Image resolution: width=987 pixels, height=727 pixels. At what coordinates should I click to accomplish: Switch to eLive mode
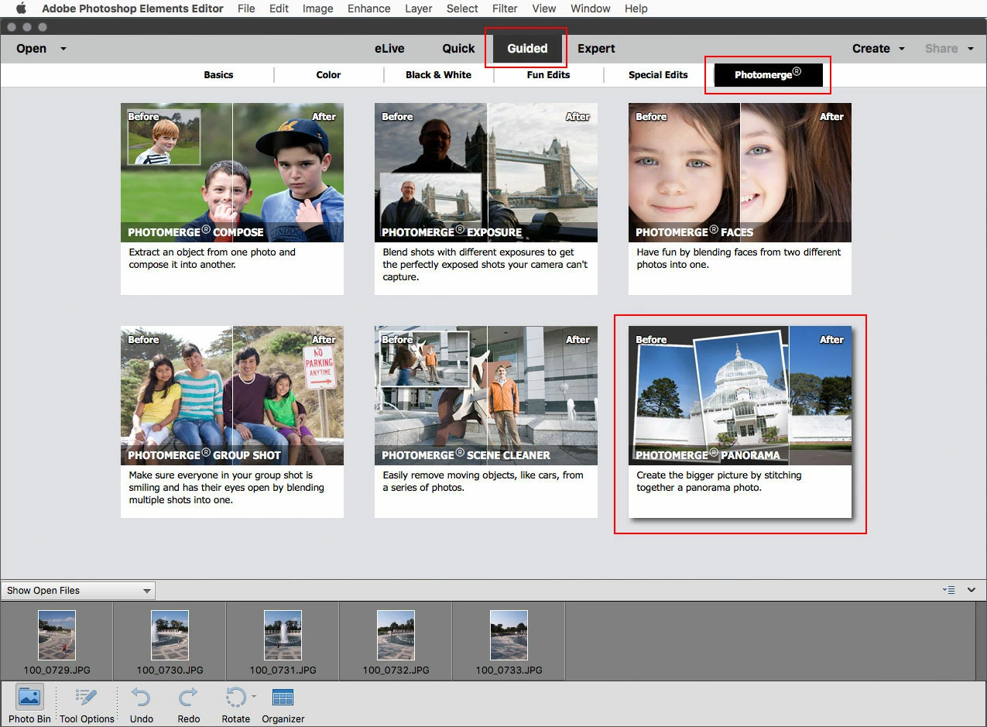pyautogui.click(x=389, y=48)
